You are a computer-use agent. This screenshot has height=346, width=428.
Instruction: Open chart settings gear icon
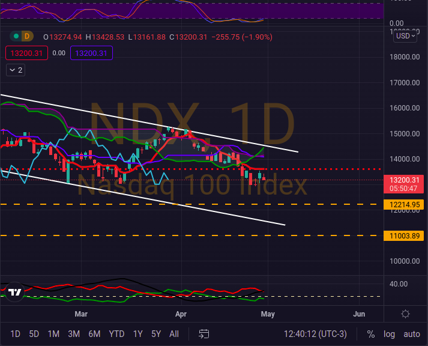click(406, 314)
